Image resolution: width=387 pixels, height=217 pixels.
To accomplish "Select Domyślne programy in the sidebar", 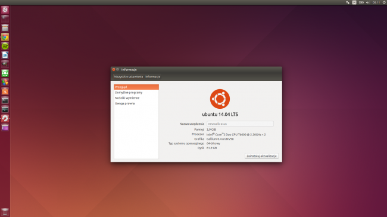I will (x=136, y=93).
